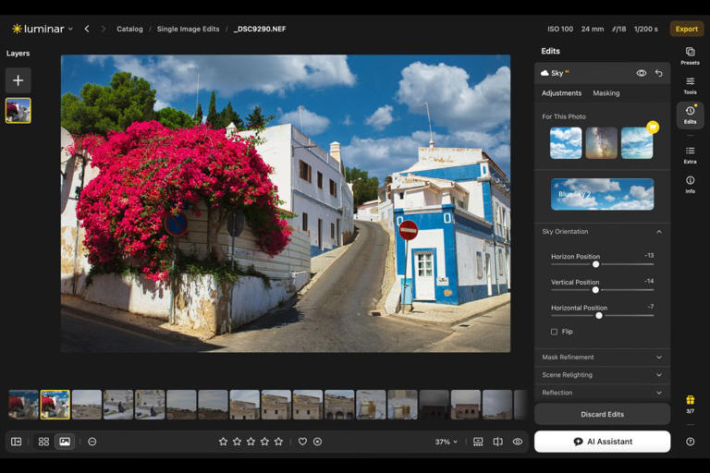
Task: Open the zoom 37% dropdown
Action: tap(446, 442)
